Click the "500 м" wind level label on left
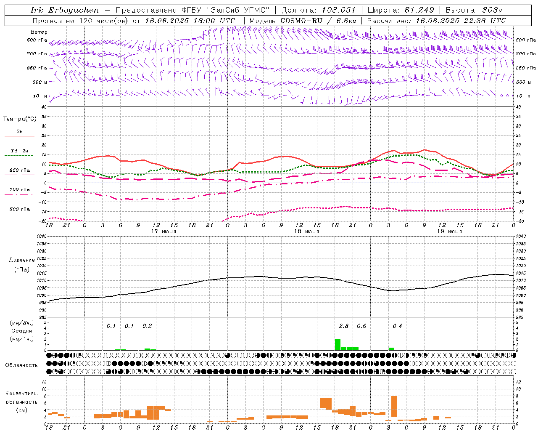The height and width of the screenshot is (431, 538). [x=40, y=82]
